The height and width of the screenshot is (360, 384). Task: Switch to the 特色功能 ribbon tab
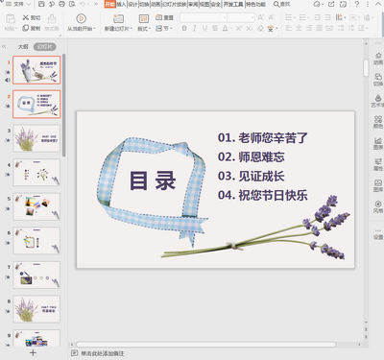click(x=255, y=4)
